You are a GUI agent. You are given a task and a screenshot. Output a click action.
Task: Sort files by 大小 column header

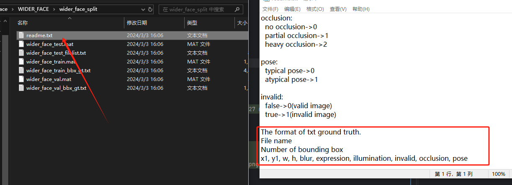[242, 23]
